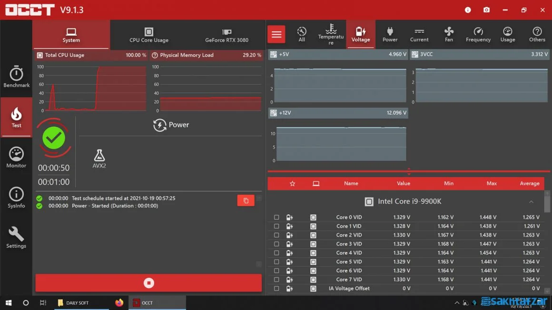This screenshot has width=552, height=310.
Task: Click the +5V graph sensor icon
Action: [x=273, y=55]
